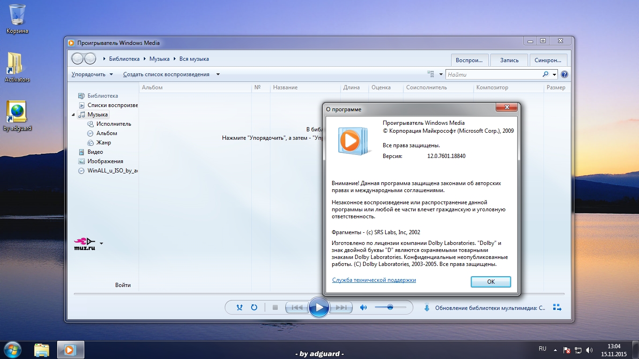The image size is (639, 359).
Task: Select the by adguard desktop shortcut
Action: coord(17,116)
